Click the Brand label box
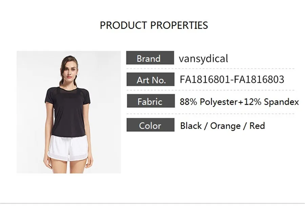Screen dimensions: 305x209 (150, 58)
